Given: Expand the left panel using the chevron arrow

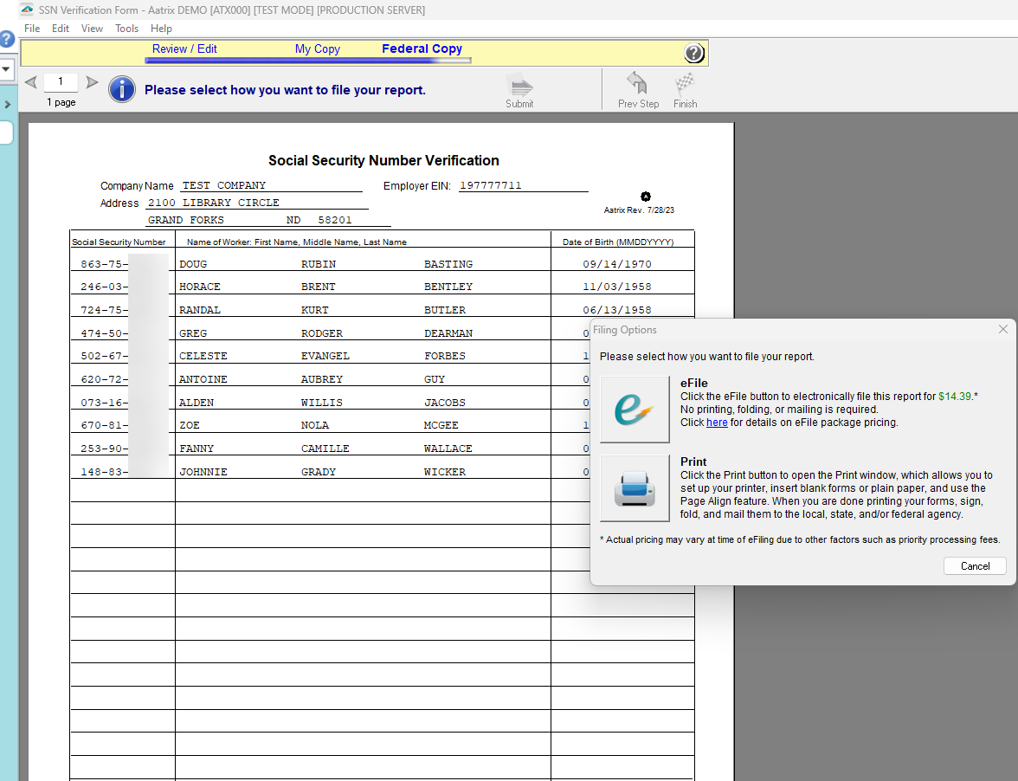Looking at the screenshot, I should coord(6,105).
